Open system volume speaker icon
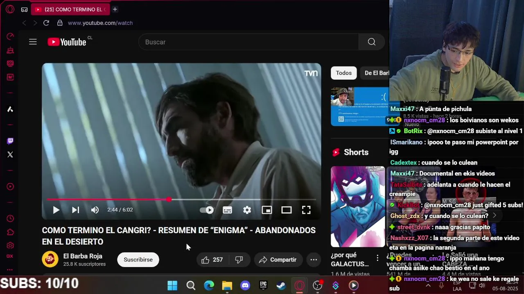 pos(482,285)
